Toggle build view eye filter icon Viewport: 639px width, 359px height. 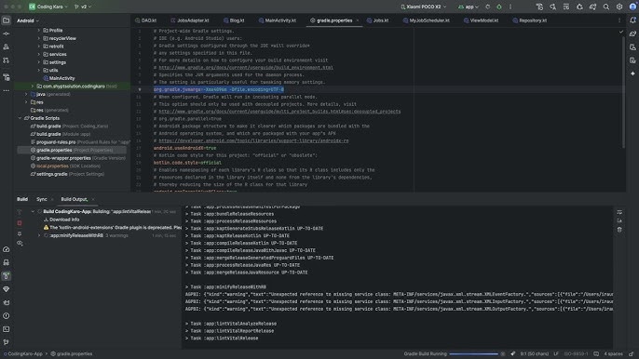click(x=20, y=243)
